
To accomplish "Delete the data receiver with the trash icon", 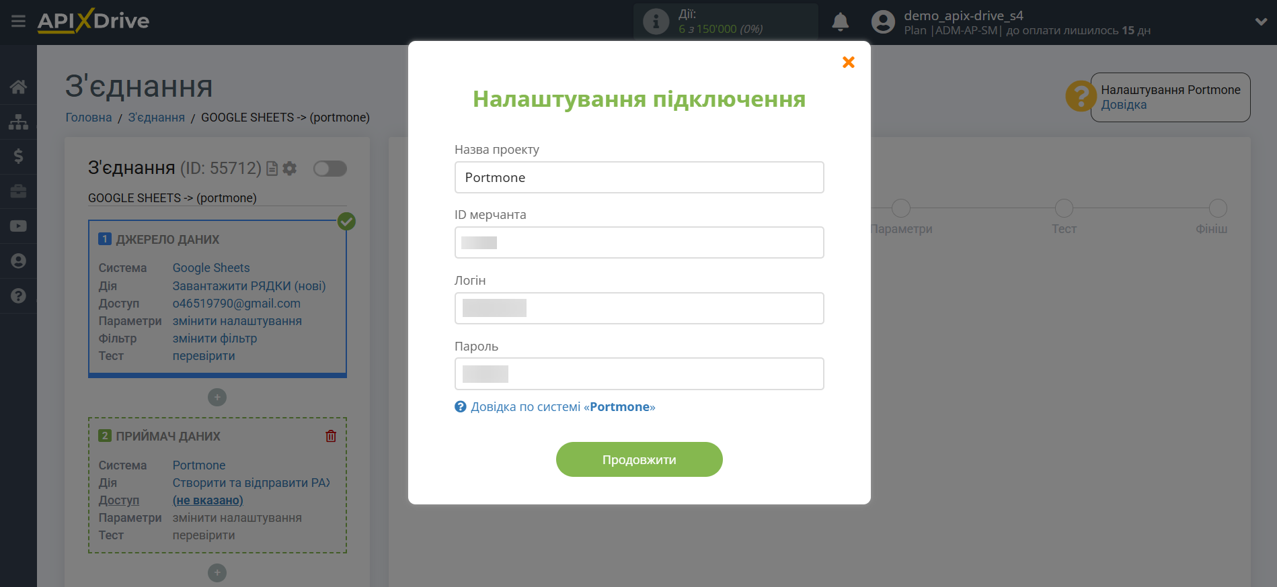I will click(331, 437).
